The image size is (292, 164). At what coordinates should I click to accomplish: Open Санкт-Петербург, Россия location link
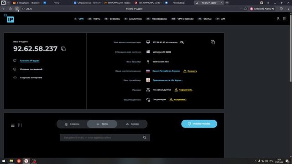(166, 71)
